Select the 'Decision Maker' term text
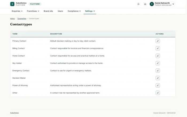Image resolution: width=187 pixels, height=117 pixels. [19, 78]
